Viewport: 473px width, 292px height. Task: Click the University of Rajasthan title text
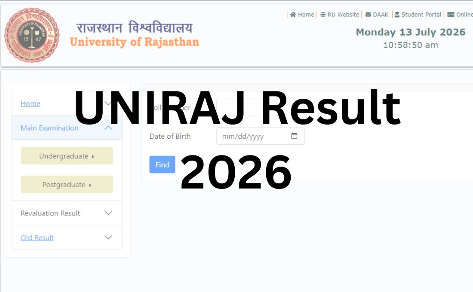(x=135, y=42)
